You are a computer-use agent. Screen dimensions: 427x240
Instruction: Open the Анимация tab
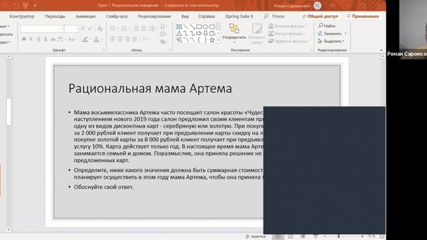[85, 16]
